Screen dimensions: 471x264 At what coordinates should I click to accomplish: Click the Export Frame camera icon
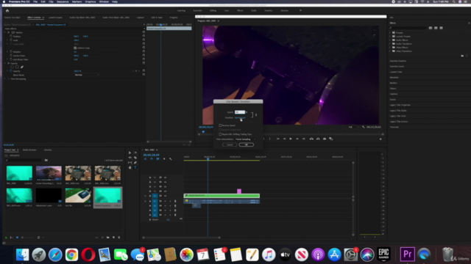point(325,139)
